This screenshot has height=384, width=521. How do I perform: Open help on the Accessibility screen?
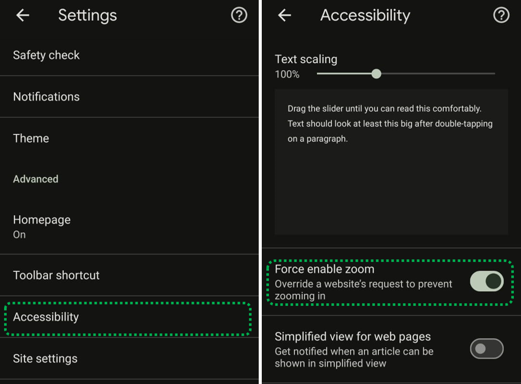coord(501,15)
